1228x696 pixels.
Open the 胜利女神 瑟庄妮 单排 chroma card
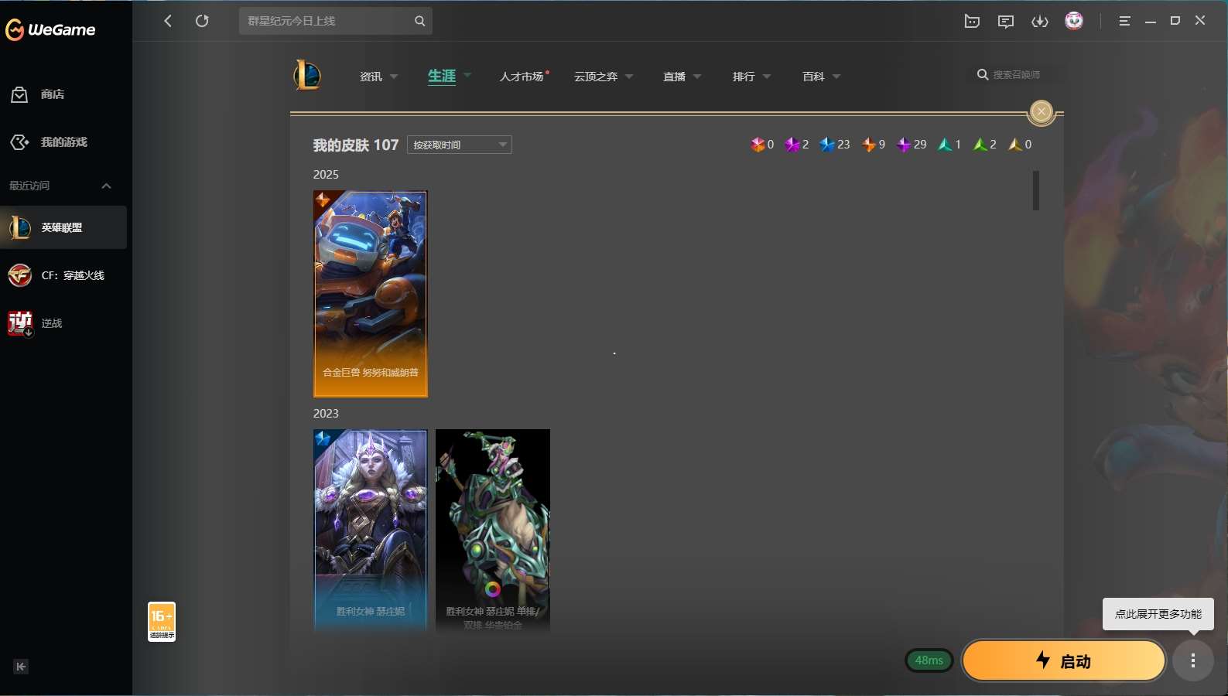click(x=493, y=531)
